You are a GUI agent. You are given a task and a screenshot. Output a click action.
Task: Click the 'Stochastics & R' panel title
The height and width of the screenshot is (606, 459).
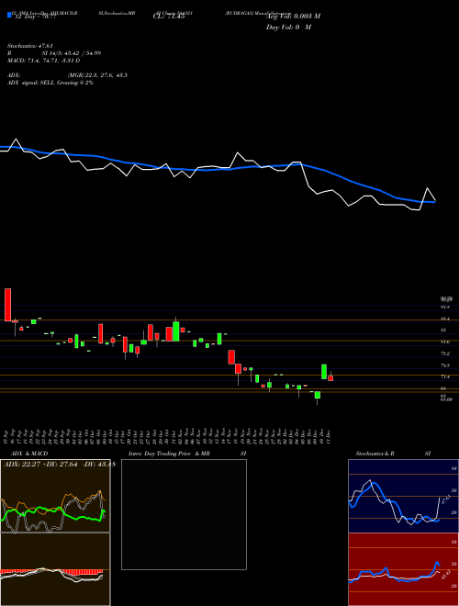coord(375,454)
